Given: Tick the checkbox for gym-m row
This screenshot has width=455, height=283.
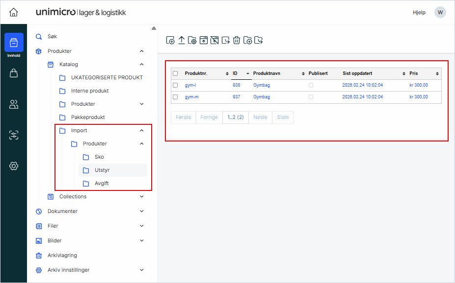Looking at the screenshot, I should point(175,97).
